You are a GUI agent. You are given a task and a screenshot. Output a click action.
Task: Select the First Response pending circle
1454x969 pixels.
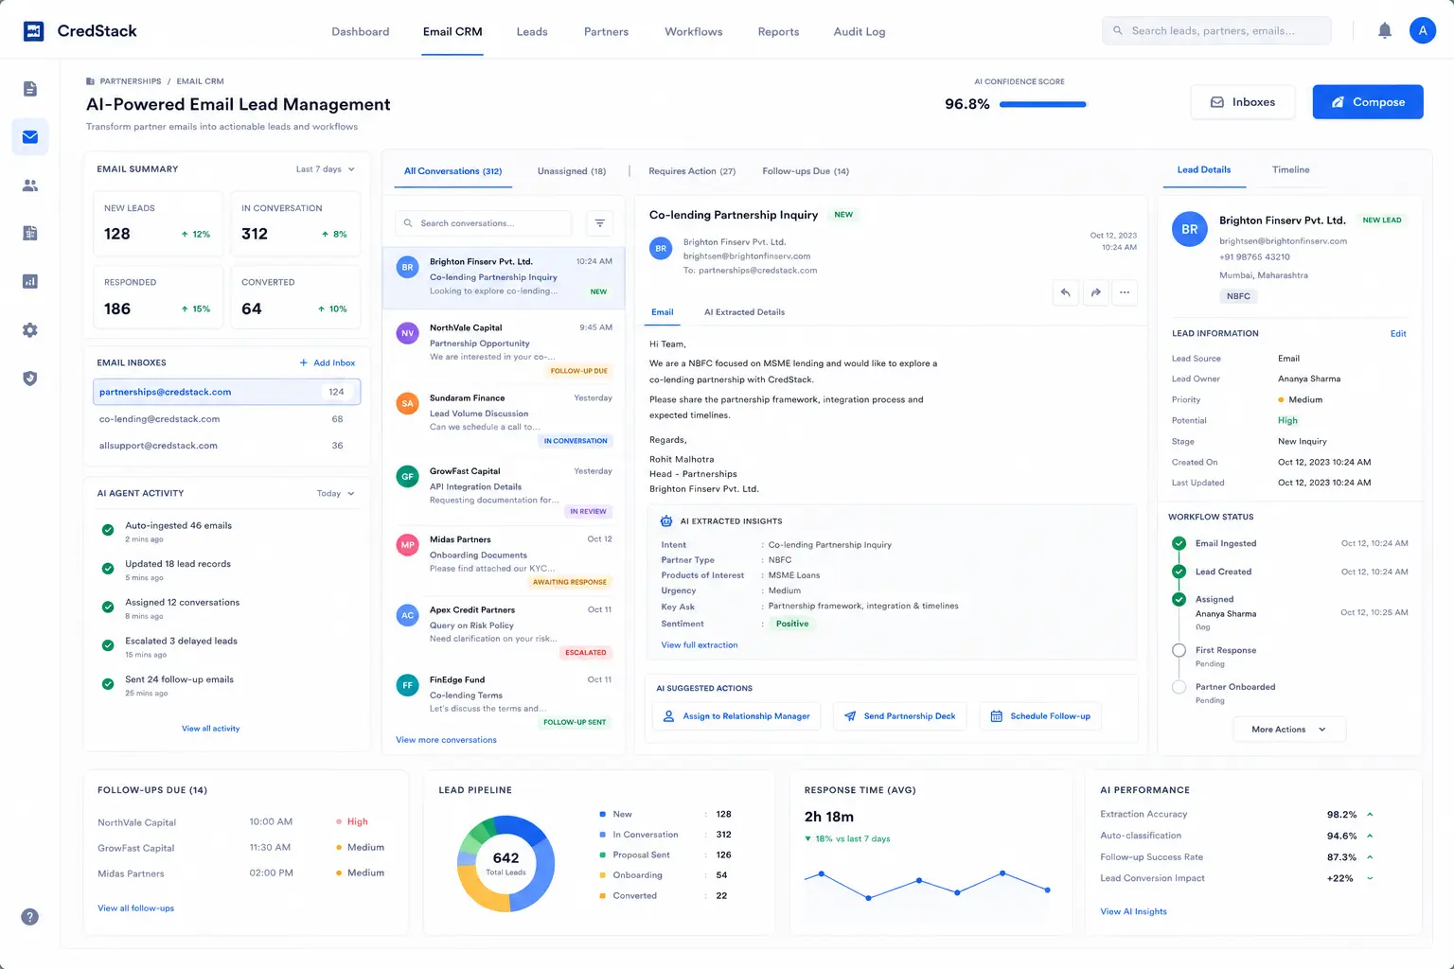1179,650
